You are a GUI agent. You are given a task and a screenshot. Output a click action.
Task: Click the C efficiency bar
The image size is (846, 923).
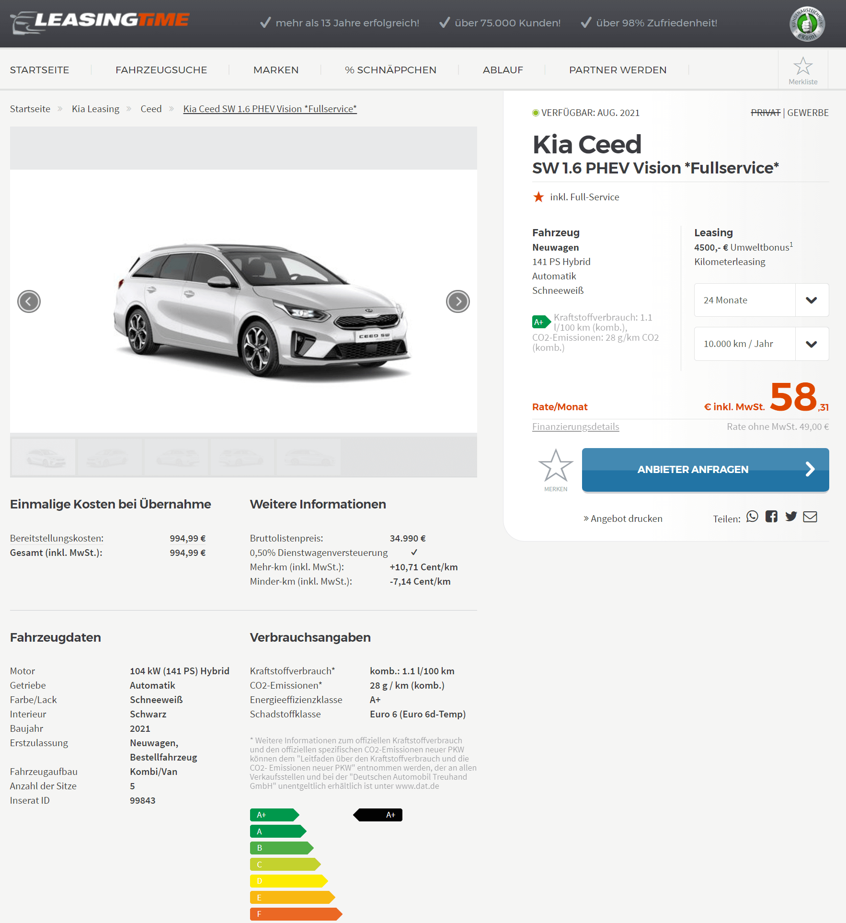286,865
